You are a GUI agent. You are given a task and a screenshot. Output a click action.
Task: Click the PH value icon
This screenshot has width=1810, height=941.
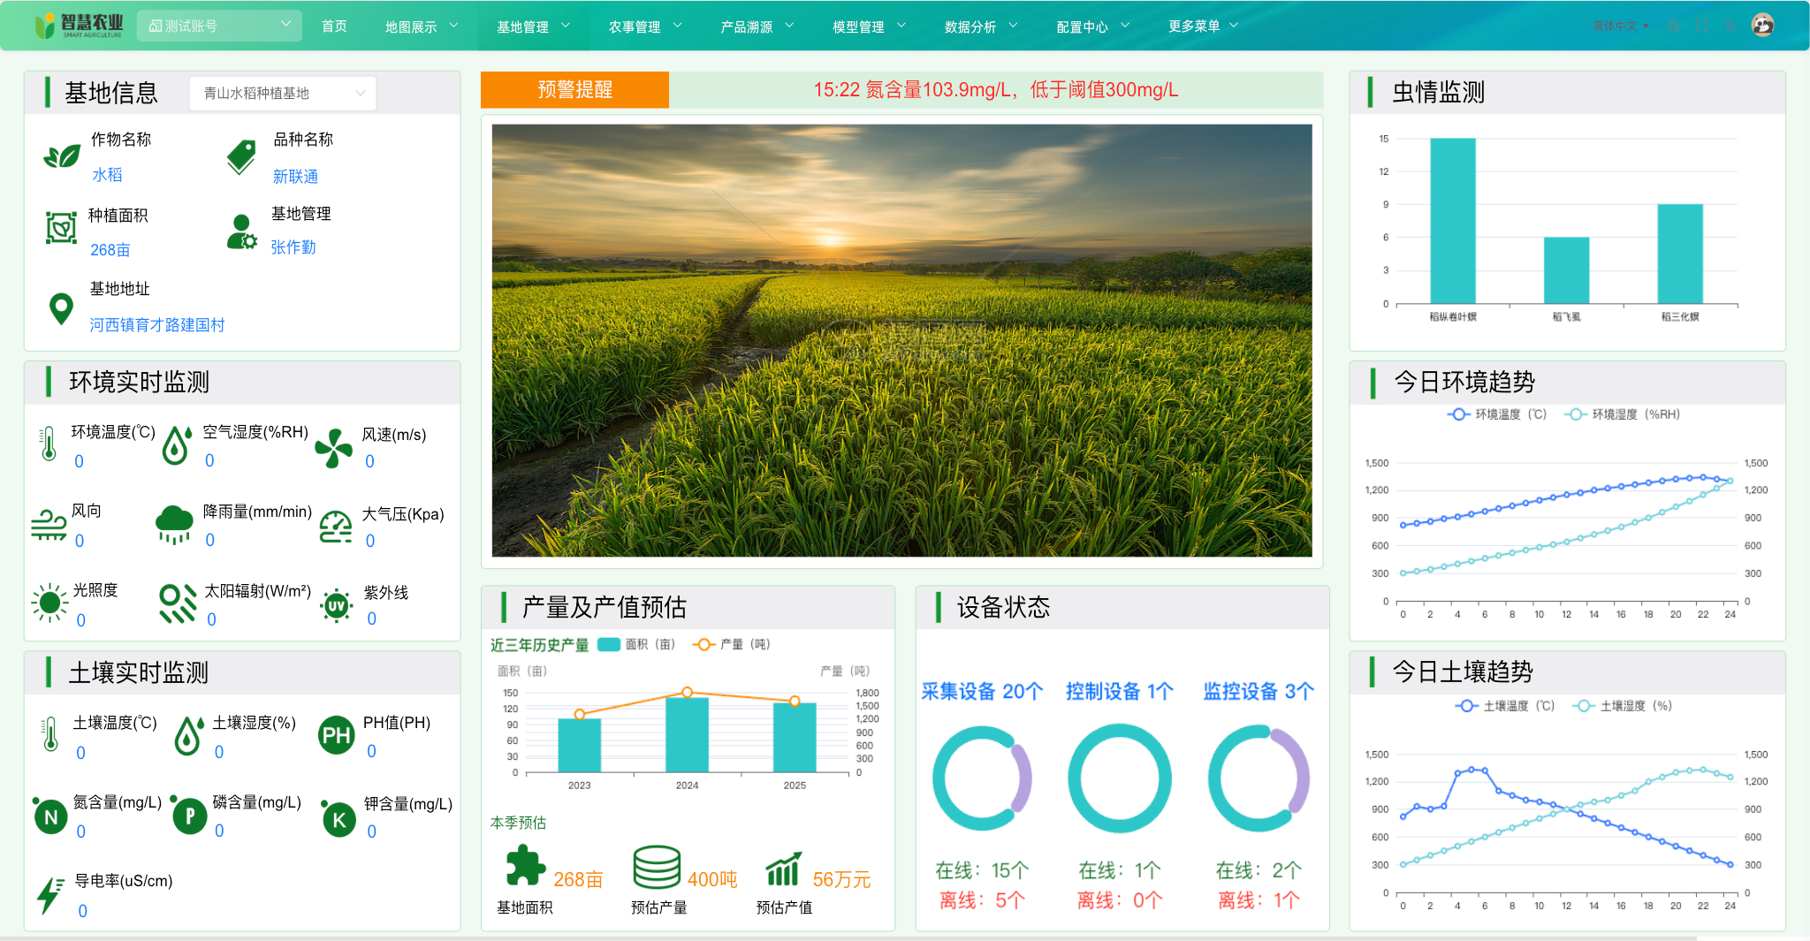point(336,735)
